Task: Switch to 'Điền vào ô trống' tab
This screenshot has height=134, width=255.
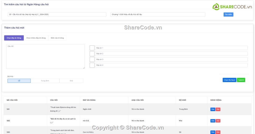Action: coord(57,38)
